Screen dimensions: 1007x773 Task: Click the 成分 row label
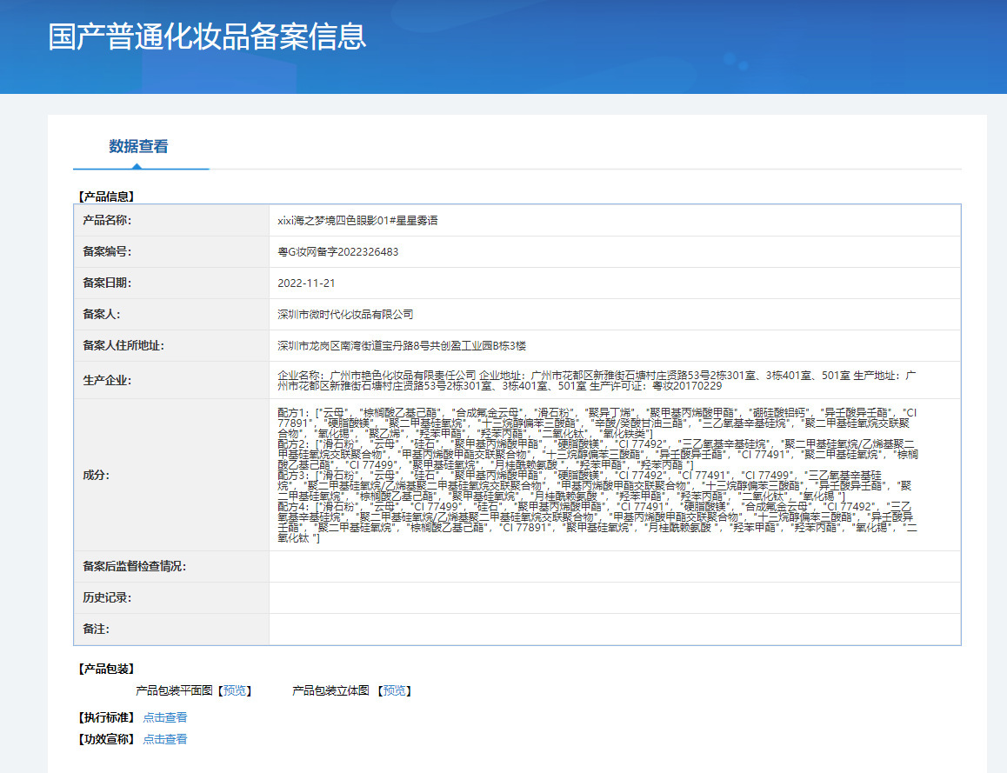tap(97, 476)
